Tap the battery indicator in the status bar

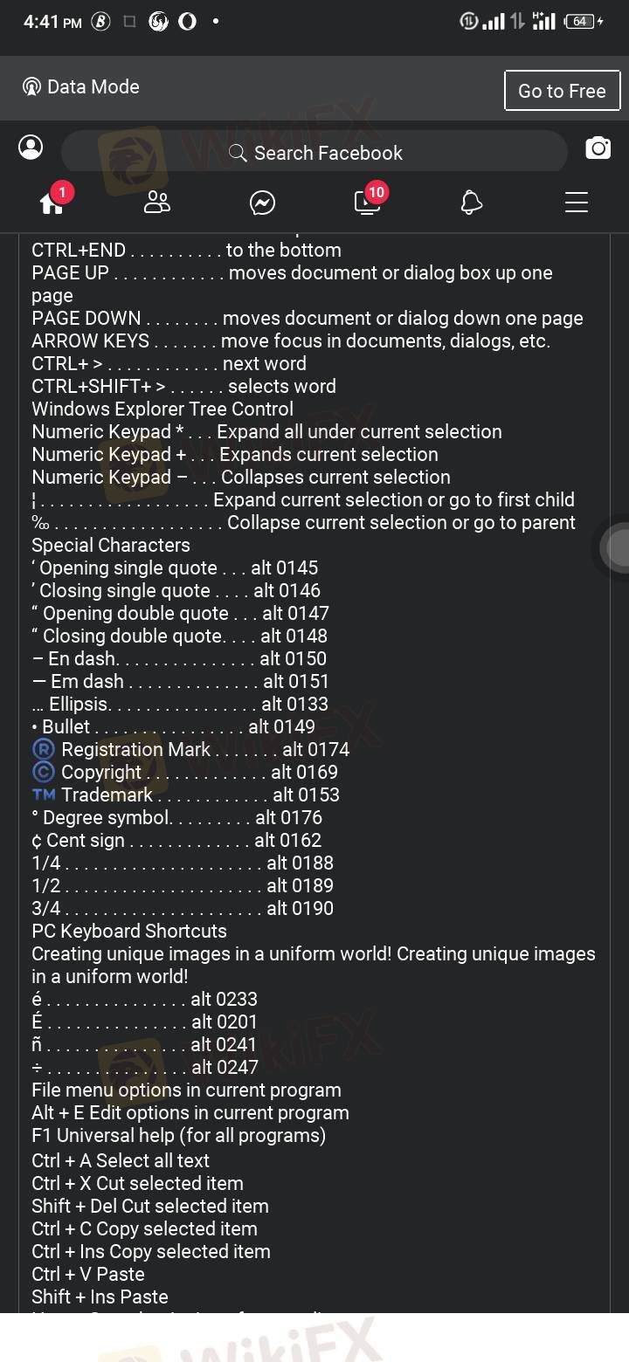(581, 22)
